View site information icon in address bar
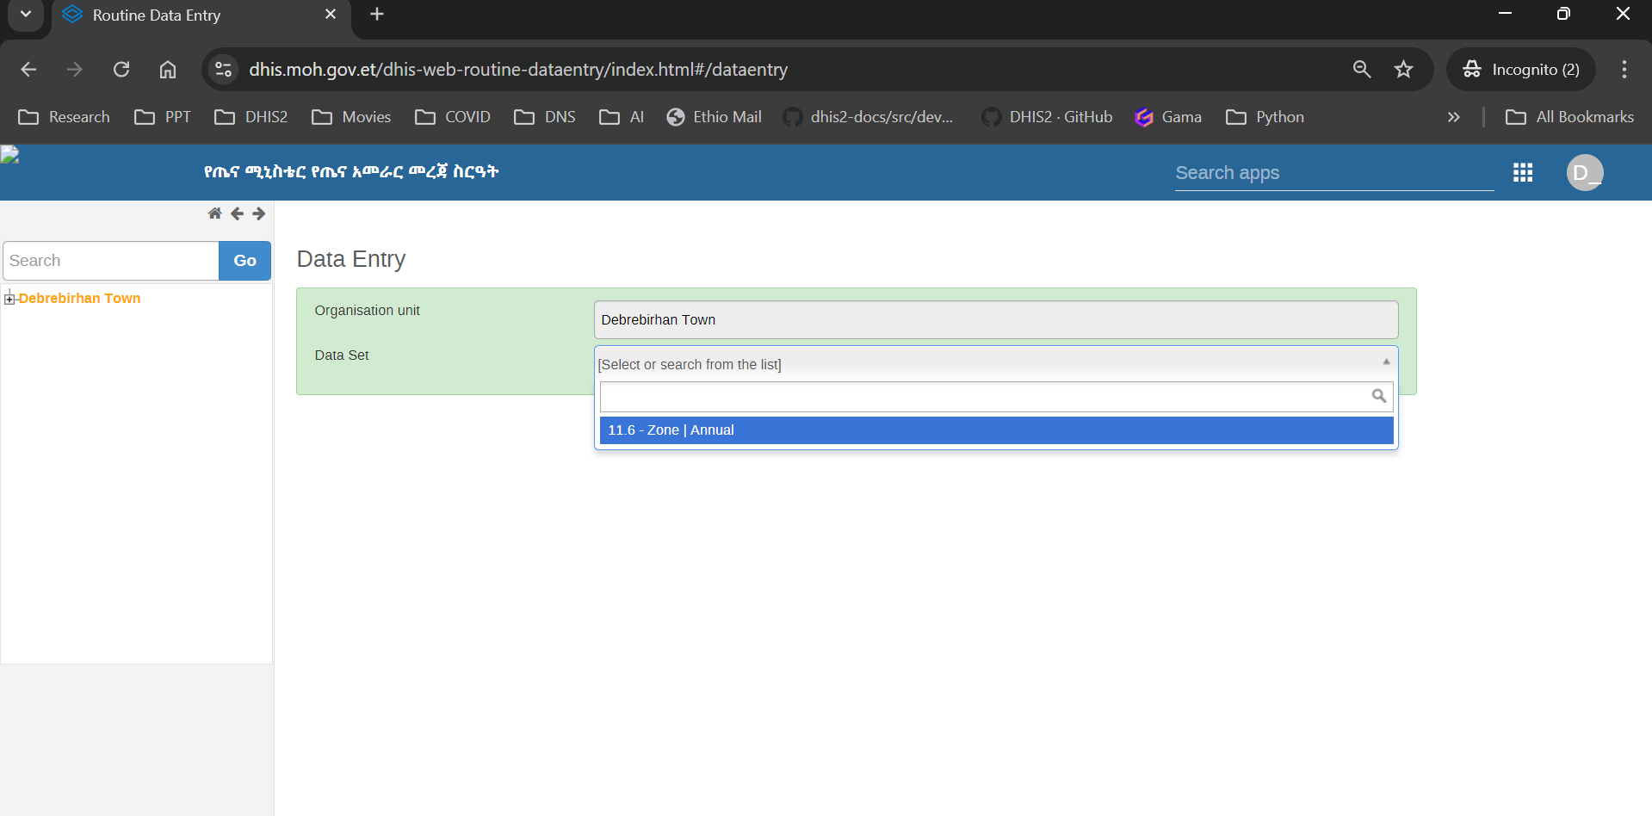 point(224,70)
